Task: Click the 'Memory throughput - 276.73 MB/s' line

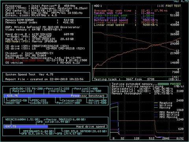Action: [x=142, y=93]
